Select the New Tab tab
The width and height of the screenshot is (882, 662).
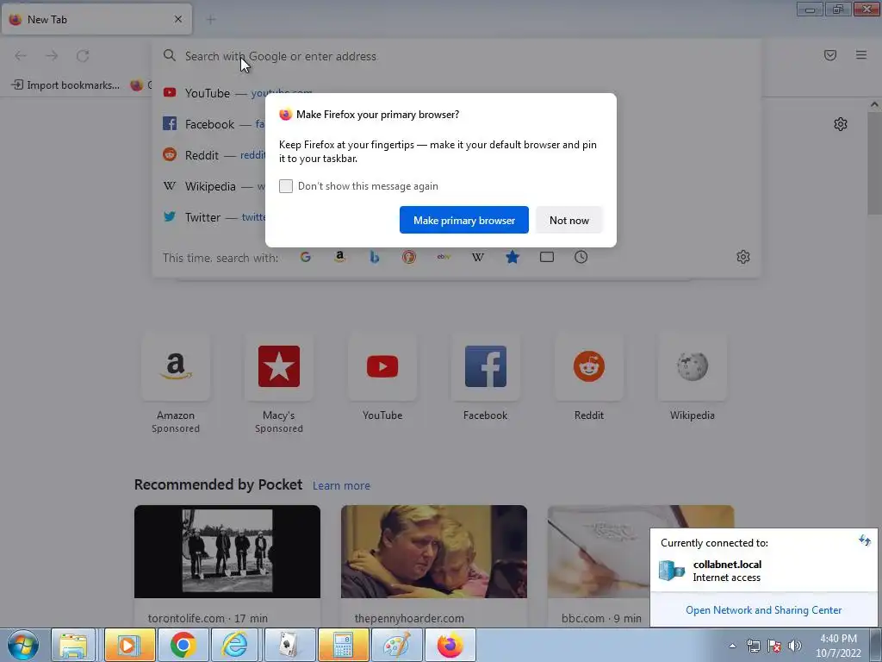pyautogui.click(x=96, y=19)
